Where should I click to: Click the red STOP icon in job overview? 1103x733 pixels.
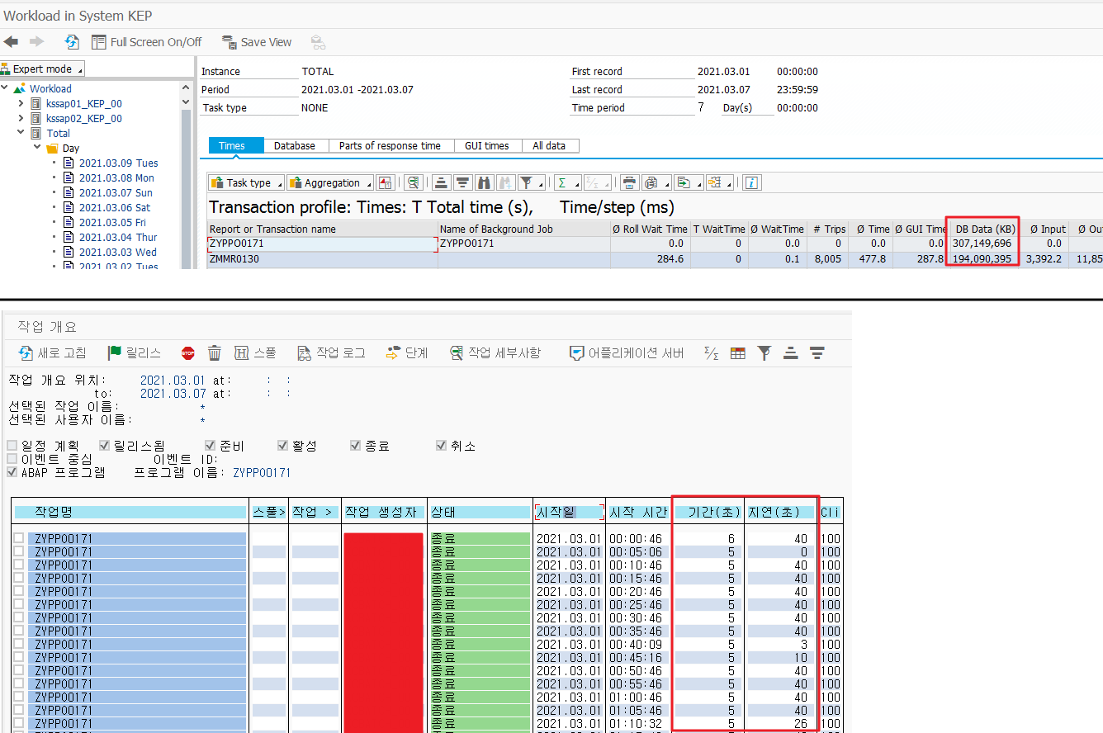click(x=187, y=353)
